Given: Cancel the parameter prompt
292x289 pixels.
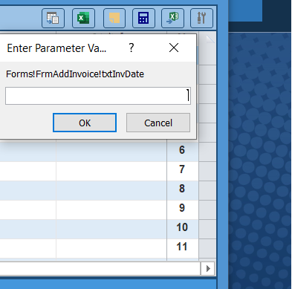Looking at the screenshot, I should pyautogui.click(x=158, y=123).
